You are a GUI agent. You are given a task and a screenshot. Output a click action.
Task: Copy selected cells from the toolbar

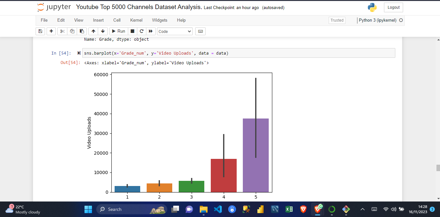(x=72, y=31)
